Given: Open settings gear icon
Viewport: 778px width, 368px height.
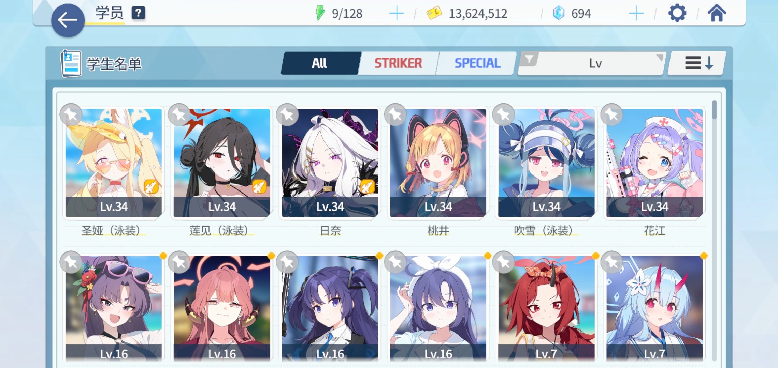Looking at the screenshot, I should coord(677,13).
